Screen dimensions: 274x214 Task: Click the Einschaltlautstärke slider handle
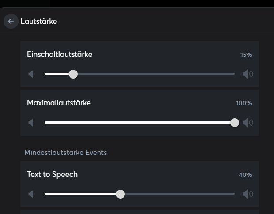click(73, 74)
